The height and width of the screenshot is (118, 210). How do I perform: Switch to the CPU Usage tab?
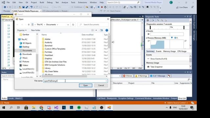coord(182,51)
